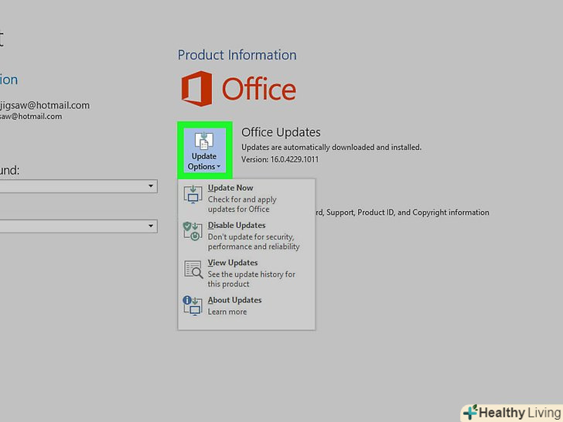Select About Updates menu entry text

point(235,300)
